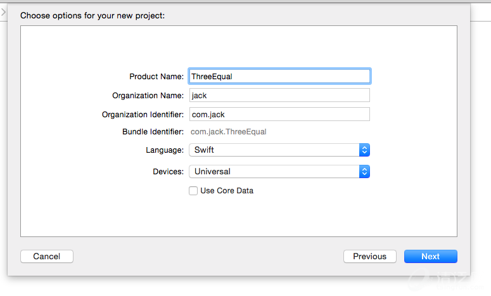Click the 'Organization Name:' label
Image resolution: width=491 pixels, height=296 pixels.
148,96
